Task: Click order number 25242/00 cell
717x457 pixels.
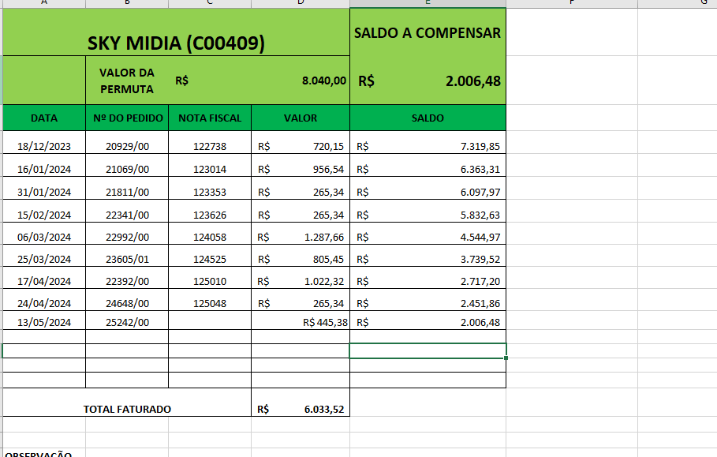Action: tap(127, 322)
